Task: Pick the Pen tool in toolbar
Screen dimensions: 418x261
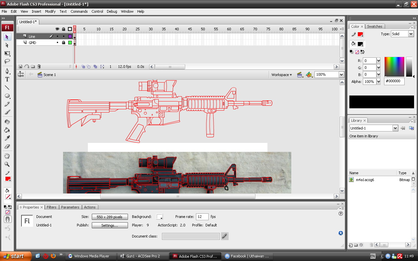Action: tap(7, 71)
